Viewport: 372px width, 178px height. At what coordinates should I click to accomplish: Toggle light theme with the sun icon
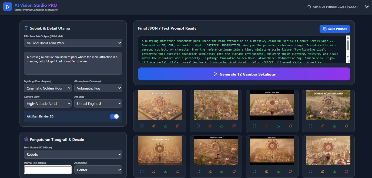click(367, 7)
